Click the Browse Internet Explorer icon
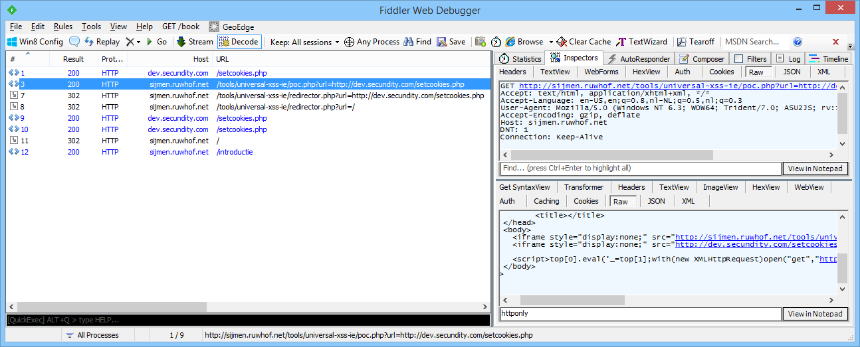Viewport: 860px width, 347px height. (x=510, y=42)
